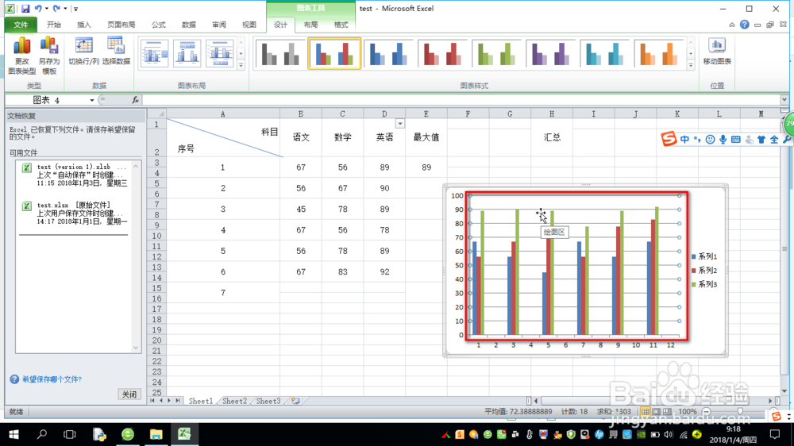Image resolution: width=794 pixels, height=446 pixels.
Task: Click the Undo arrow icon
Action: 38,9
